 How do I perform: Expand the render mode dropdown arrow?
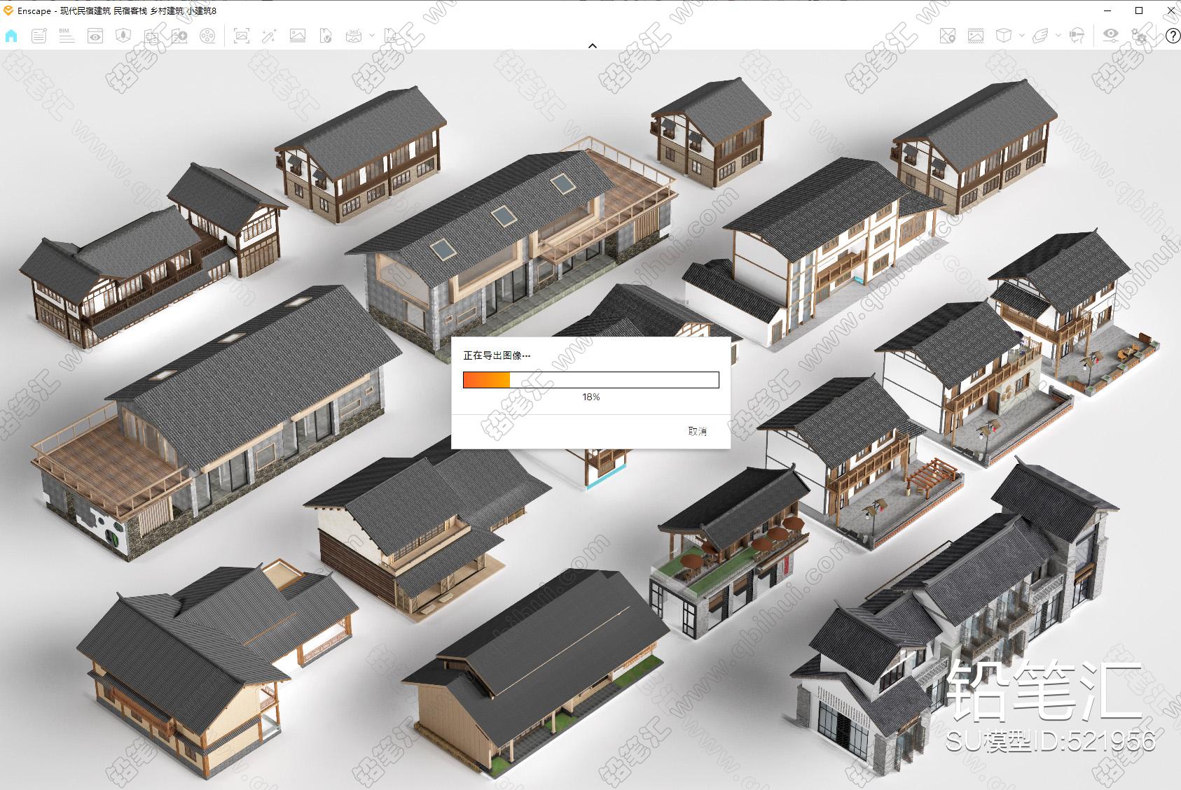[1022, 36]
